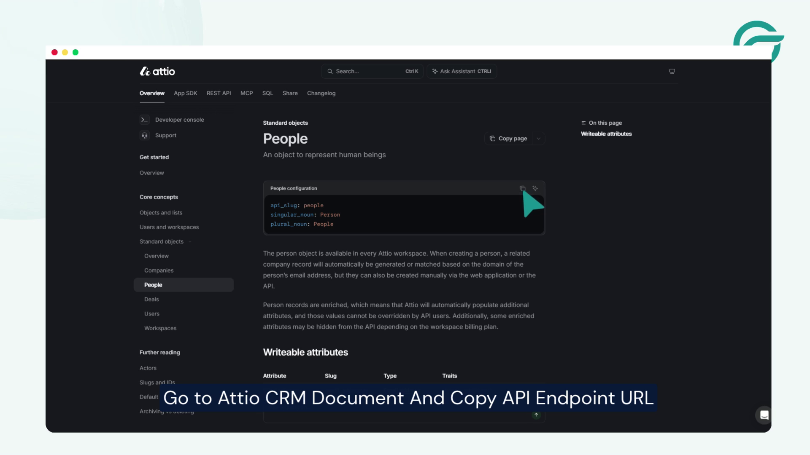Switch to the Changelog tab

click(x=321, y=93)
